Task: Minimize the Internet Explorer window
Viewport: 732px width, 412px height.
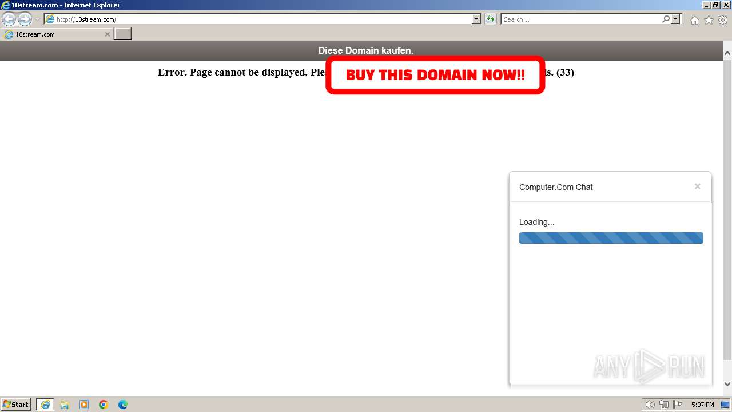Action: 706,5
